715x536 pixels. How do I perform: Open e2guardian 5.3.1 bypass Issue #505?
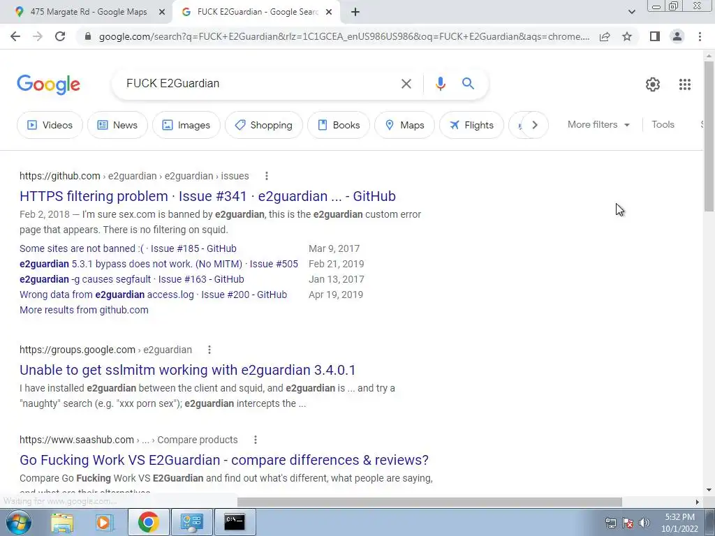[159, 264]
